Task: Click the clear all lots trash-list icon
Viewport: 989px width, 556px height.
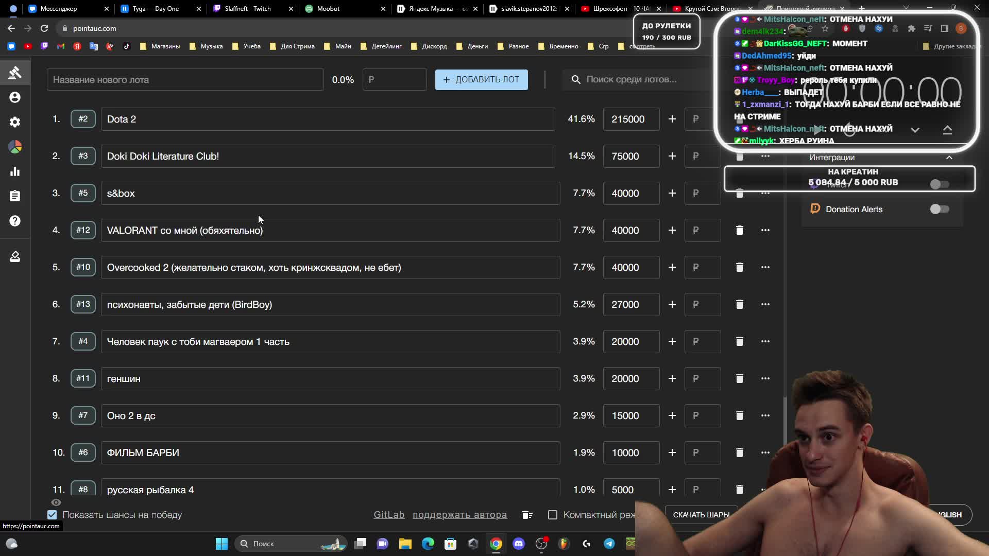Action: point(527,515)
